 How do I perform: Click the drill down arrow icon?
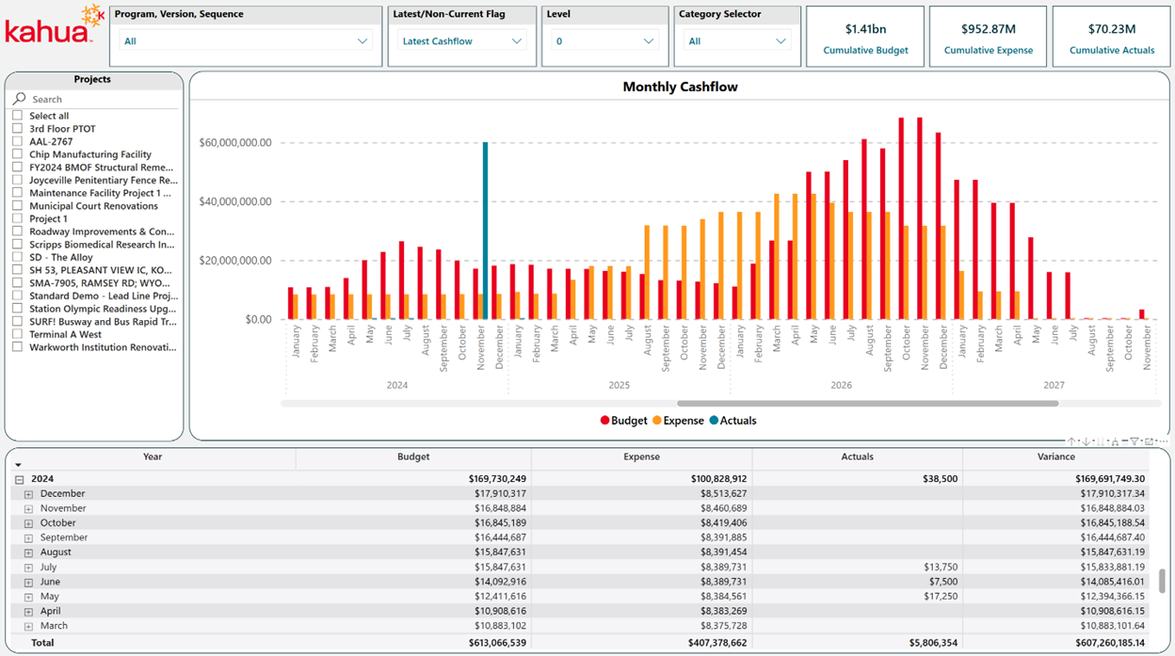pos(1086,441)
